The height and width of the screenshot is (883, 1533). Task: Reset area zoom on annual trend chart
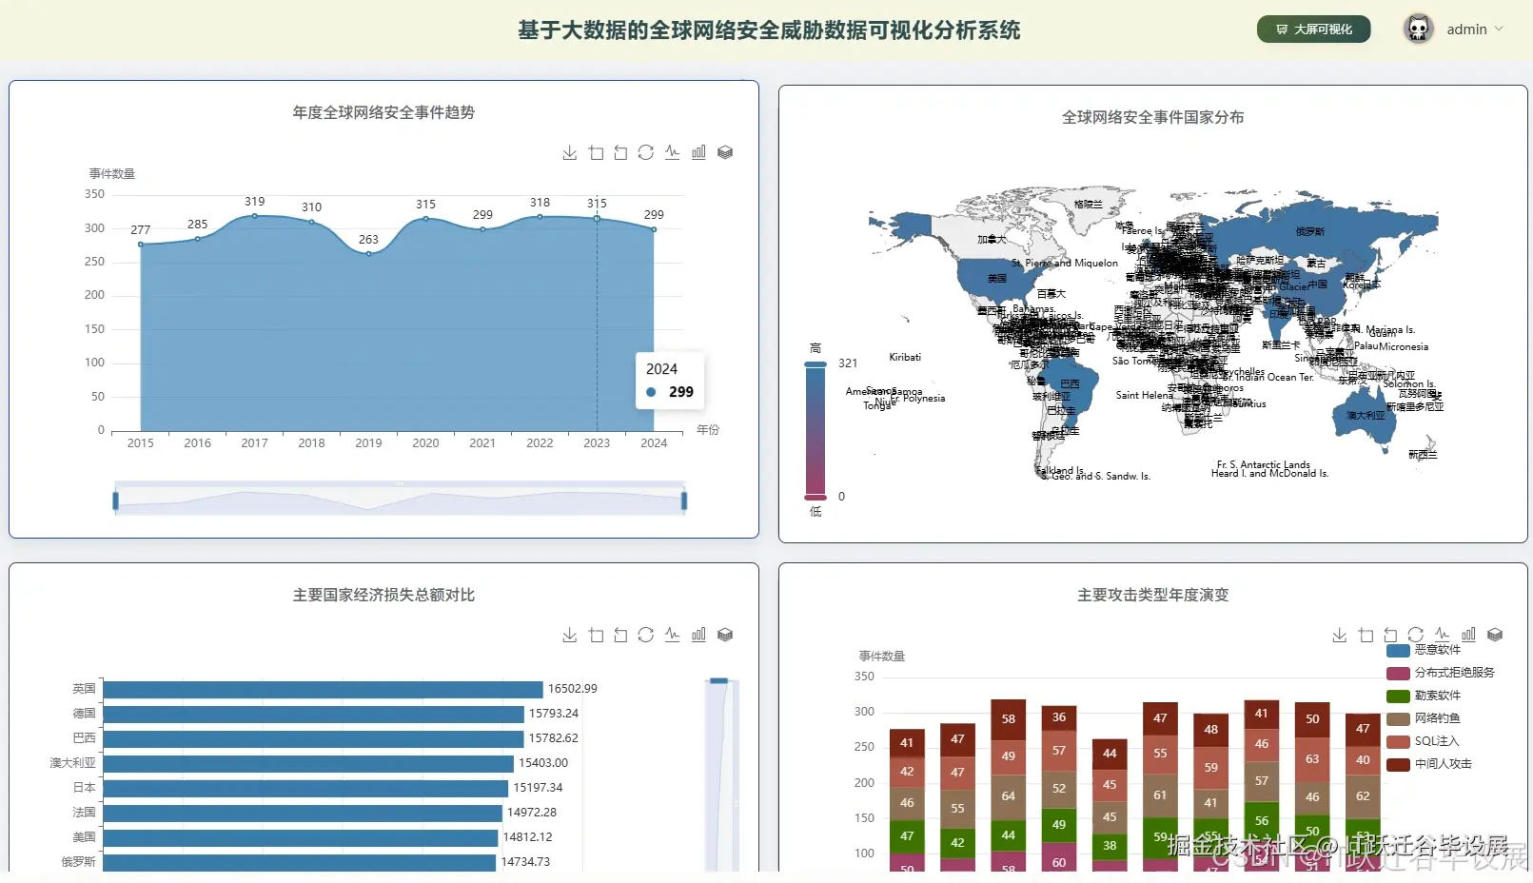[x=620, y=152]
